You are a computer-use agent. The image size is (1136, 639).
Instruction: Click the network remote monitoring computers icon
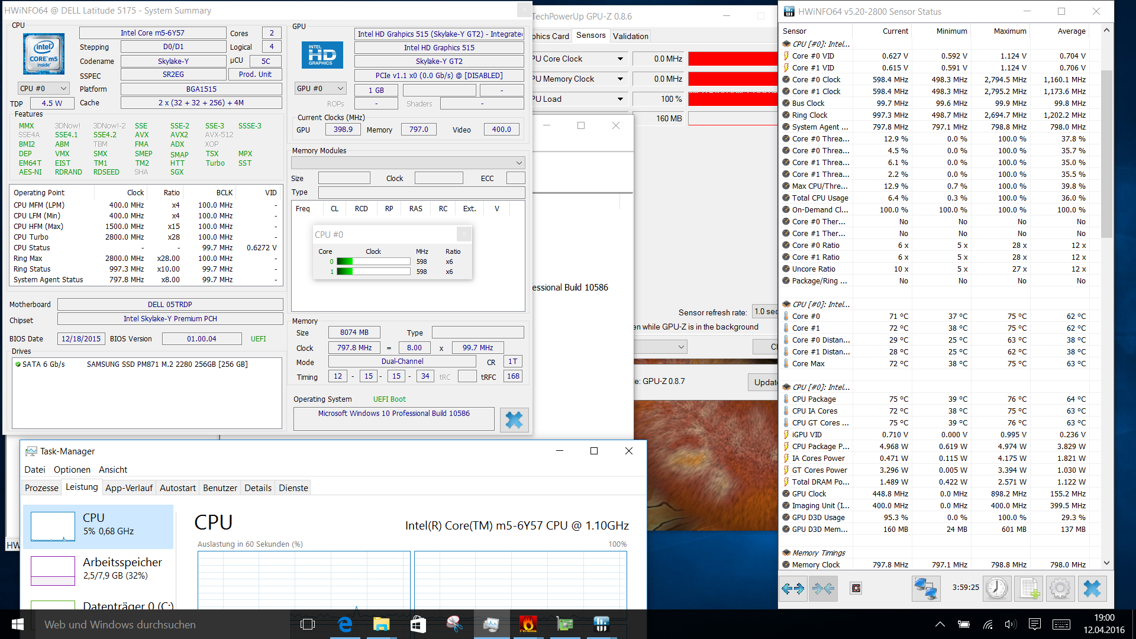point(925,588)
